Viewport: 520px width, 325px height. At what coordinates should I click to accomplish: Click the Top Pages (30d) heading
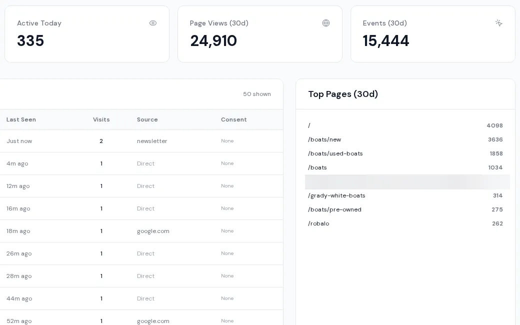point(343,94)
